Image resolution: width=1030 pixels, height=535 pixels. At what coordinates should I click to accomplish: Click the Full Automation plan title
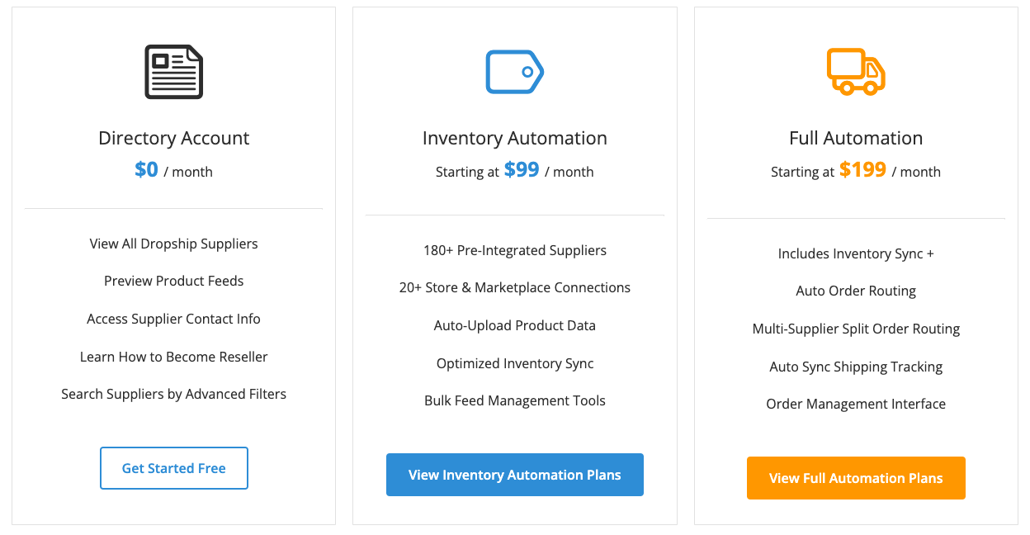(x=856, y=138)
